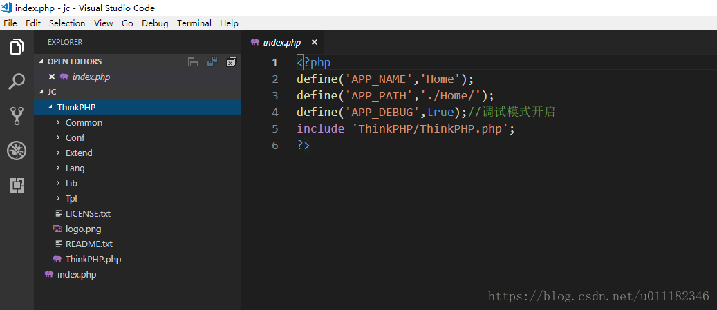The image size is (717, 310).
Task: Collapse the ThinkPHP folder
Action: pos(50,107)
